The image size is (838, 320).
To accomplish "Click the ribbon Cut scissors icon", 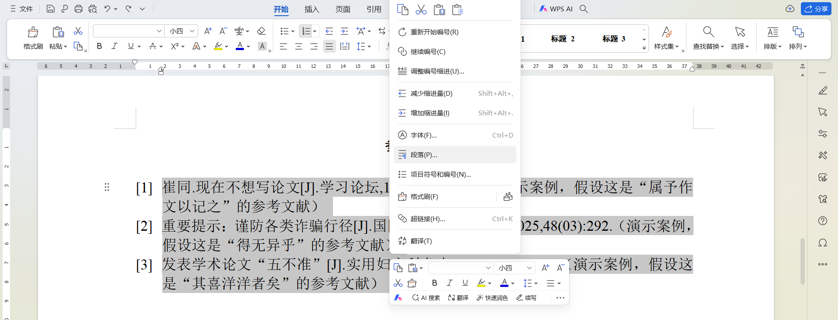I will tap(78, 31).
